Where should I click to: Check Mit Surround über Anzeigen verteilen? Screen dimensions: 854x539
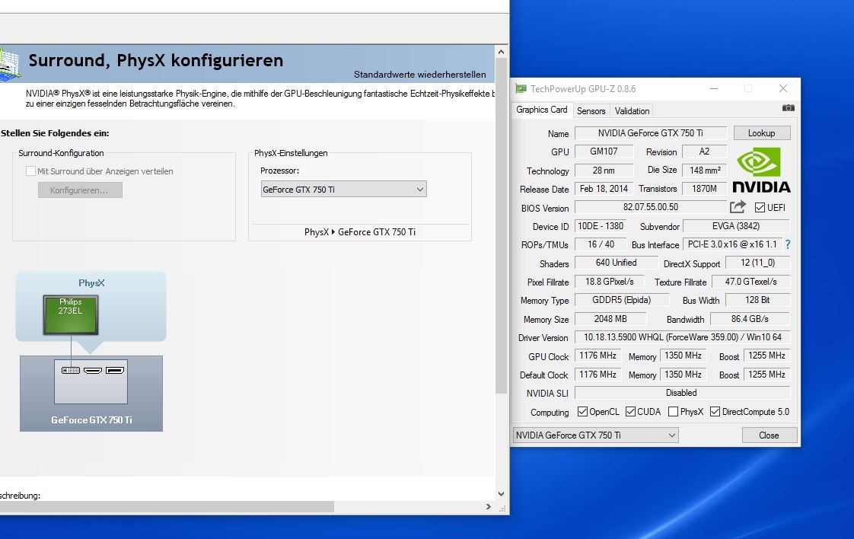pyautogui.click(x=30, y=171)
